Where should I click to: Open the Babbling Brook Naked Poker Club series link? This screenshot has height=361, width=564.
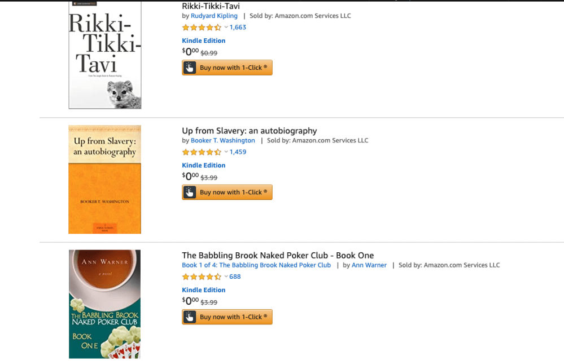[x=256, y=265]
